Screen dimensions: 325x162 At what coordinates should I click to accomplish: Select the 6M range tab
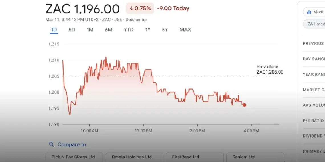(x=108, y=30)
